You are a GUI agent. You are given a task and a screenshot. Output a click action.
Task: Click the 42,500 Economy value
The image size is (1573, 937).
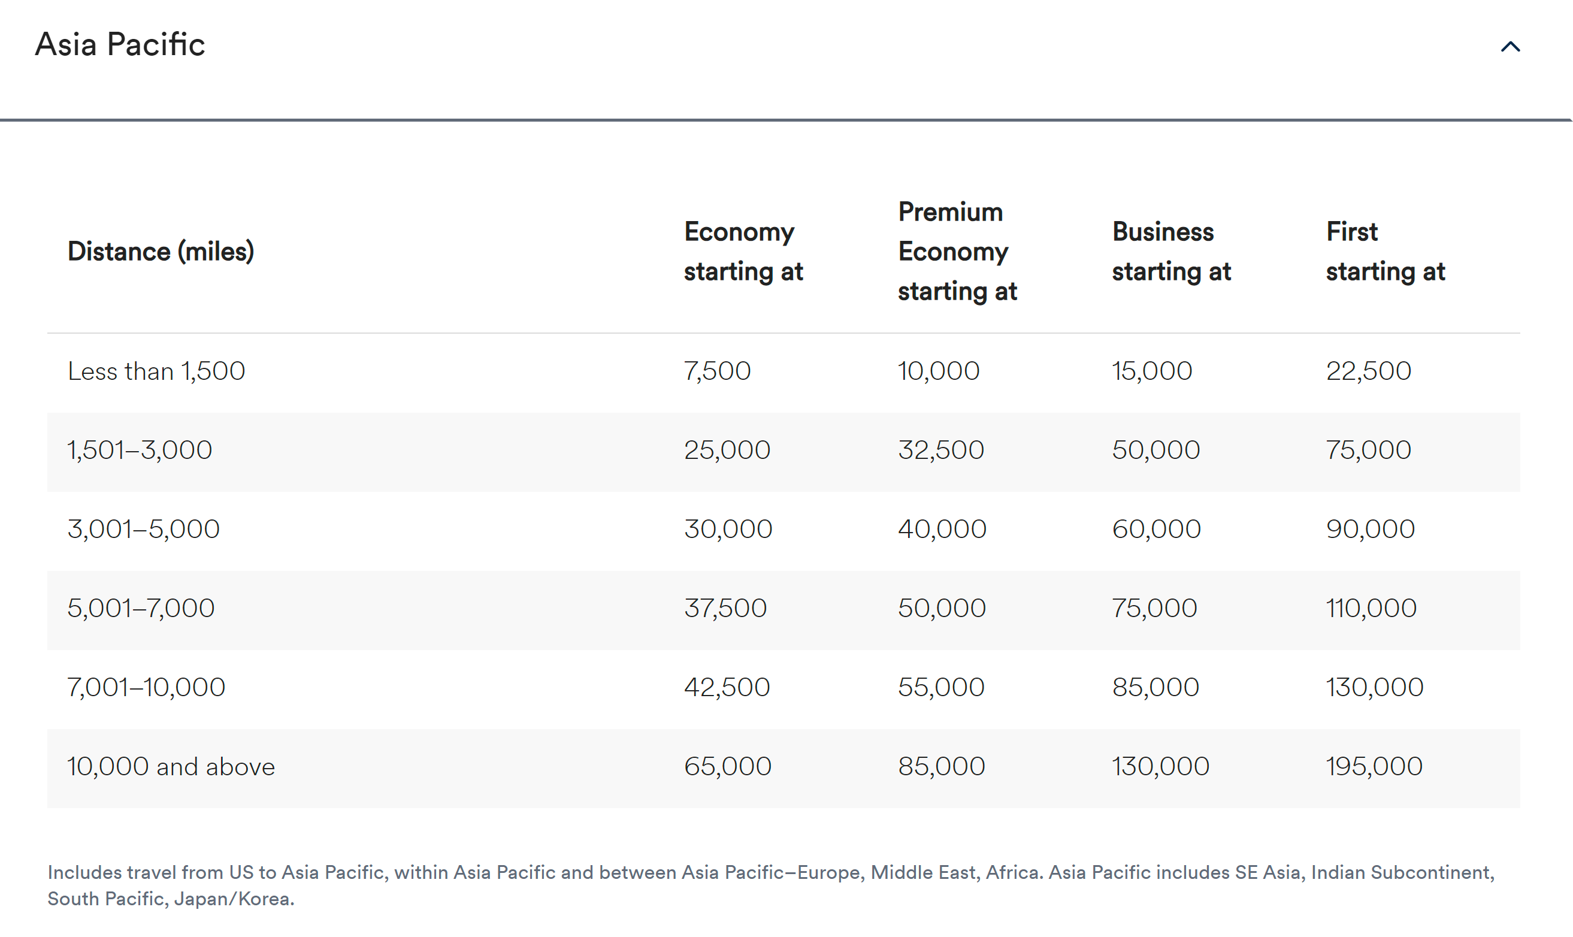point(727,687)
